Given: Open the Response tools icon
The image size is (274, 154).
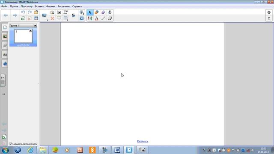Looking at the screenshot, I should point(82,12).
